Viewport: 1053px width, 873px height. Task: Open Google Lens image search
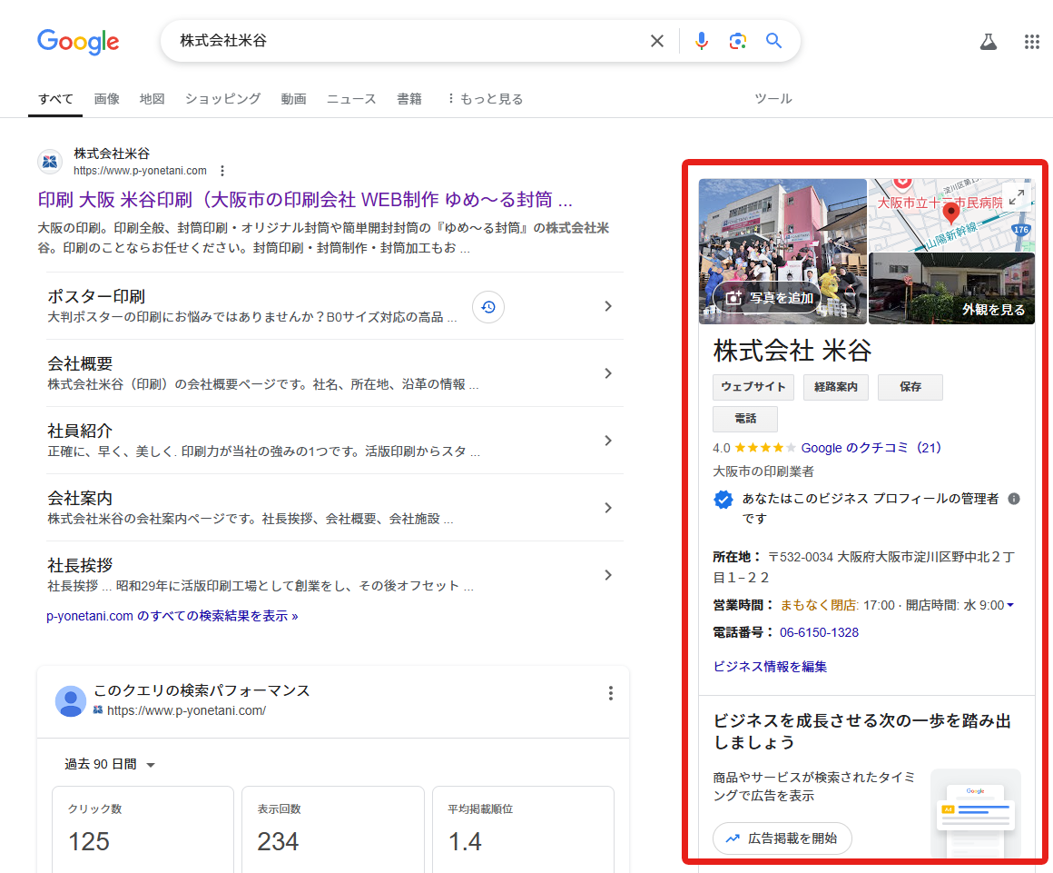[737, 41]
